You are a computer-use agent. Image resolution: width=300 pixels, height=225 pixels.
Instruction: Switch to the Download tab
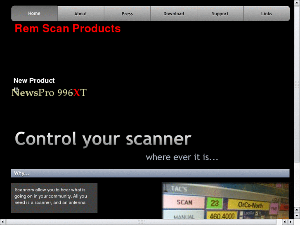click(x=174, y=14)
